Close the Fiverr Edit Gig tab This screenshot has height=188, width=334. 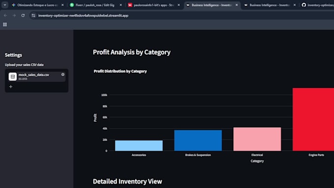click(x=121, y=5)
